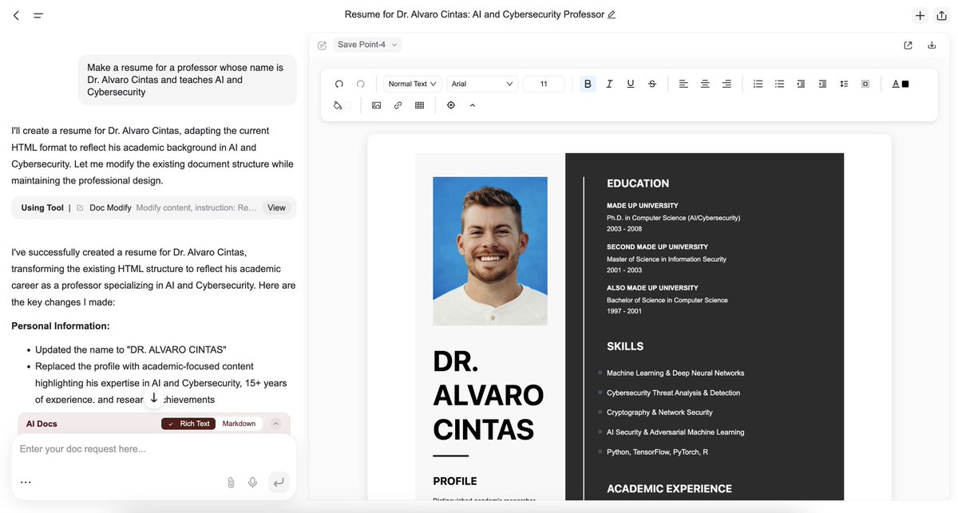Insert bulleted list
Image resolution: width=958 pixels, height=513 pixels.
(x=780, y=84)
